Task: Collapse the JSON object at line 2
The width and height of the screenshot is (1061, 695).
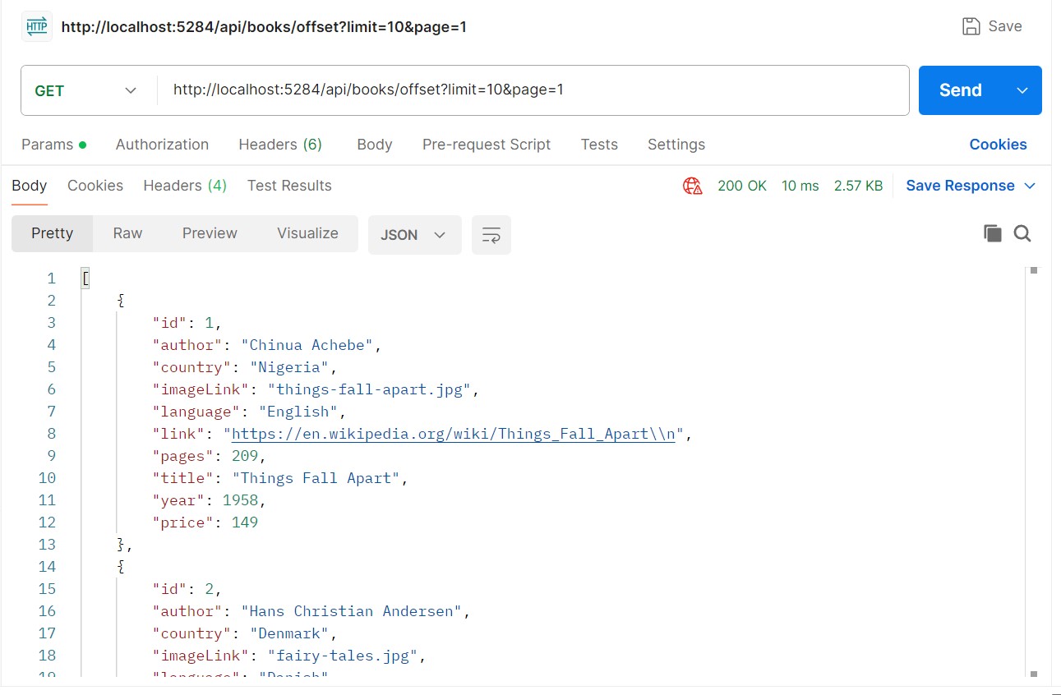Action: click(121, 301)
